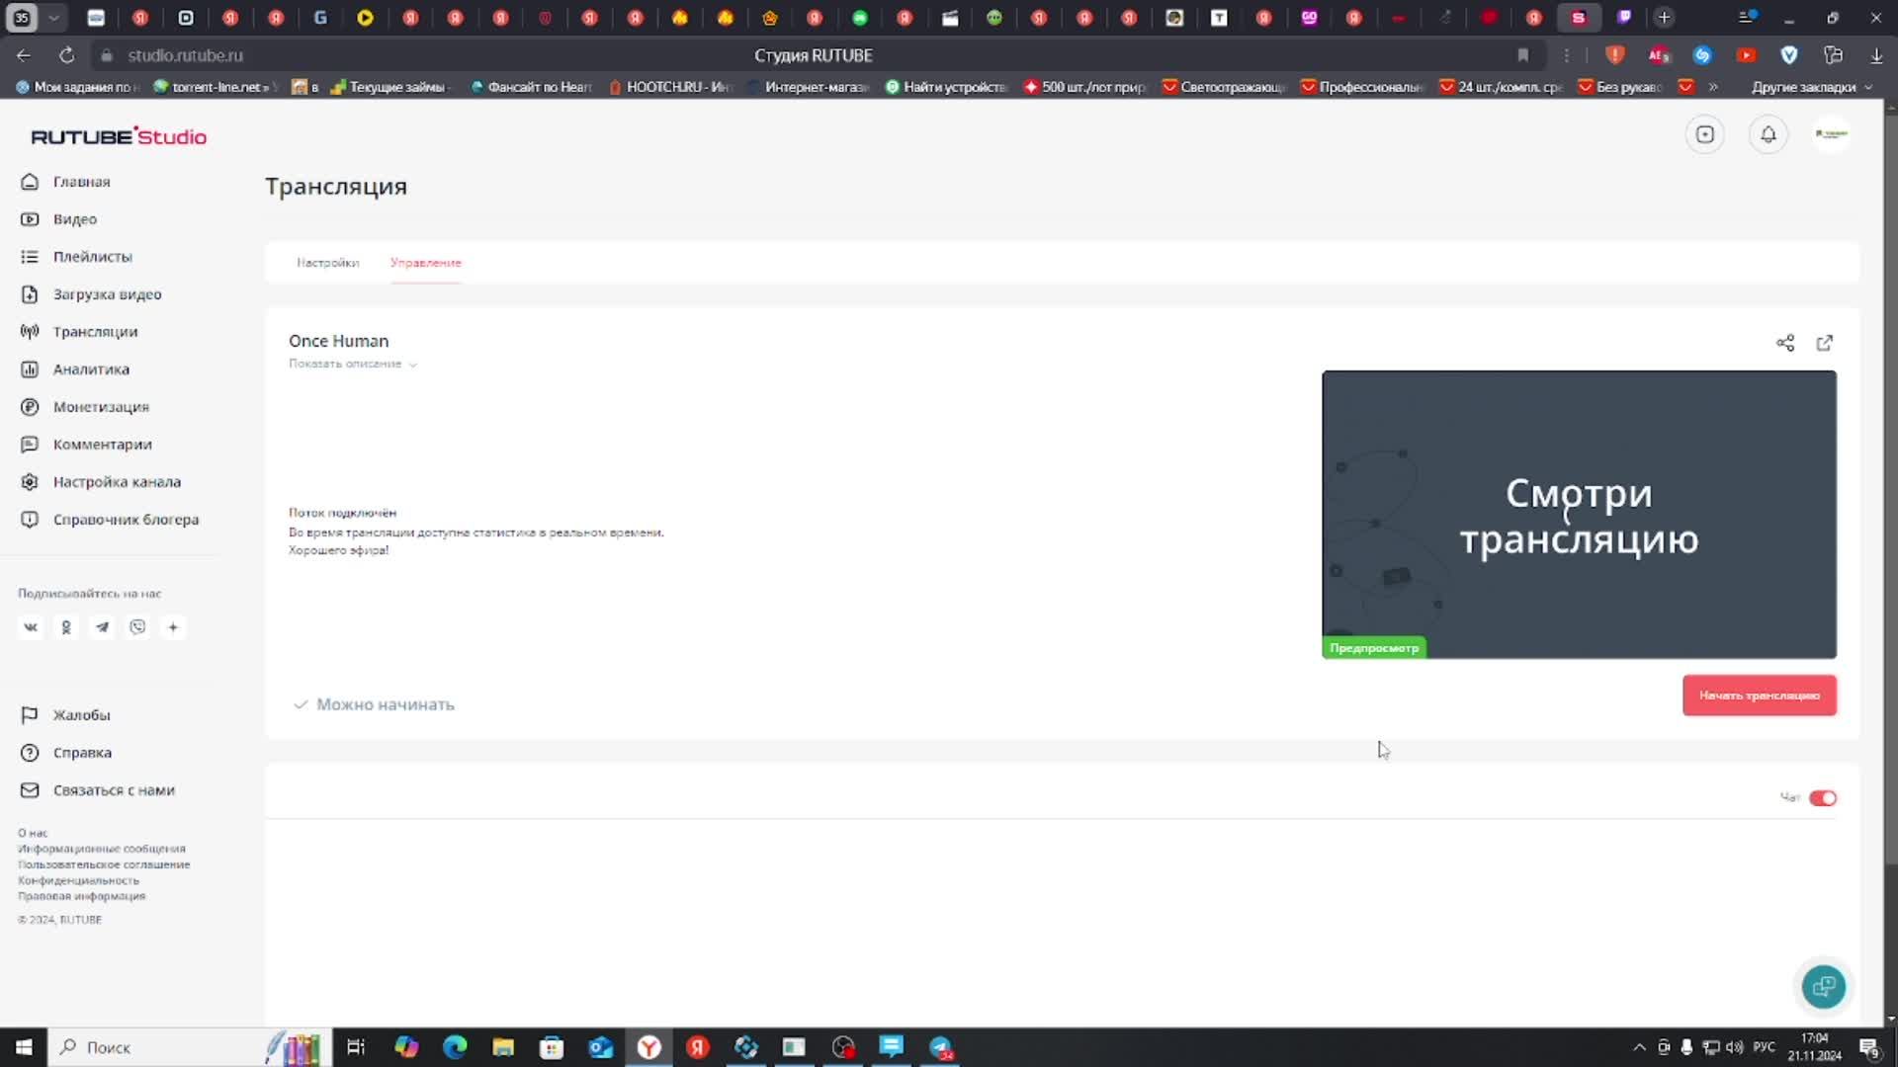
Task: Open Аналитика in the sidebar
Action: point(91,369)
